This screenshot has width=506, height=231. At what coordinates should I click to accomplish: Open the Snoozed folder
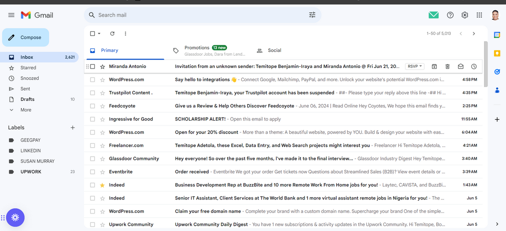[40, 78]
